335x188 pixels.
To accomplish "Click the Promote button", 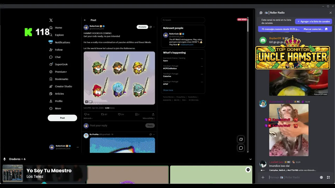I will pos(142,27).
